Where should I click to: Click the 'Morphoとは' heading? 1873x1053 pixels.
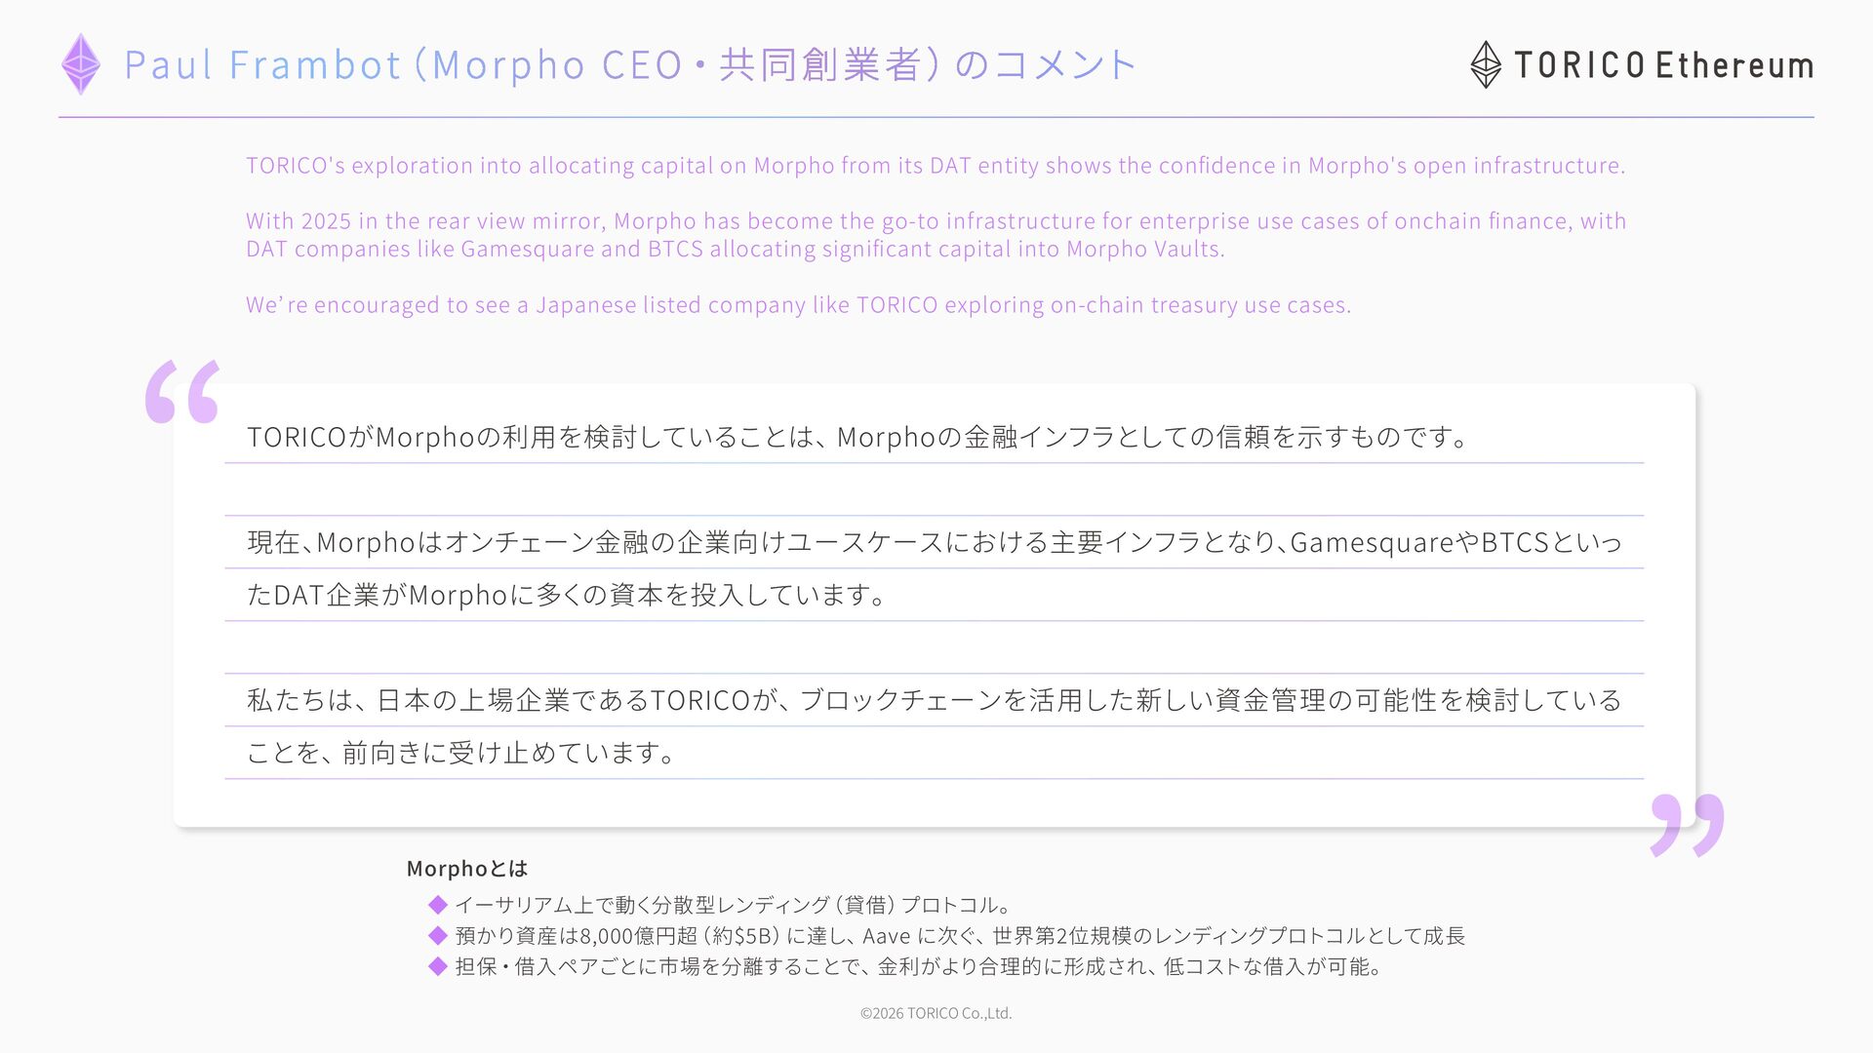pos(466,868)
